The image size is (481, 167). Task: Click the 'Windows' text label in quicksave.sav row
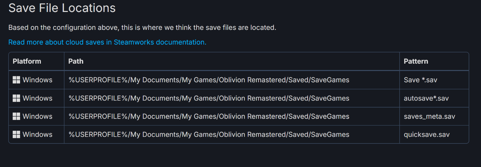click(37, 135)
